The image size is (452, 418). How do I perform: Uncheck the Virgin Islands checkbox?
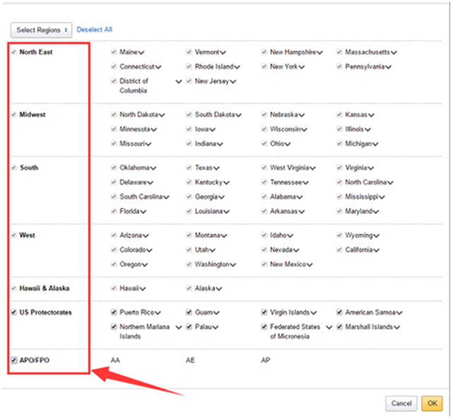pyautogui.click(x=264, y=312)
